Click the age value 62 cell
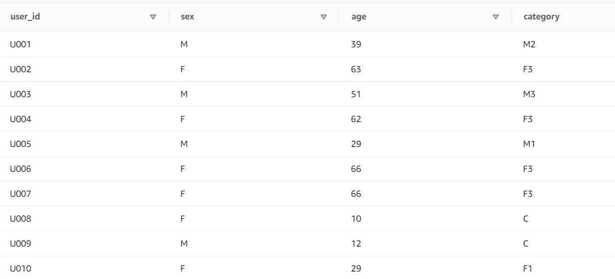This screenshot has width=615, height=279. click(356, 119)
